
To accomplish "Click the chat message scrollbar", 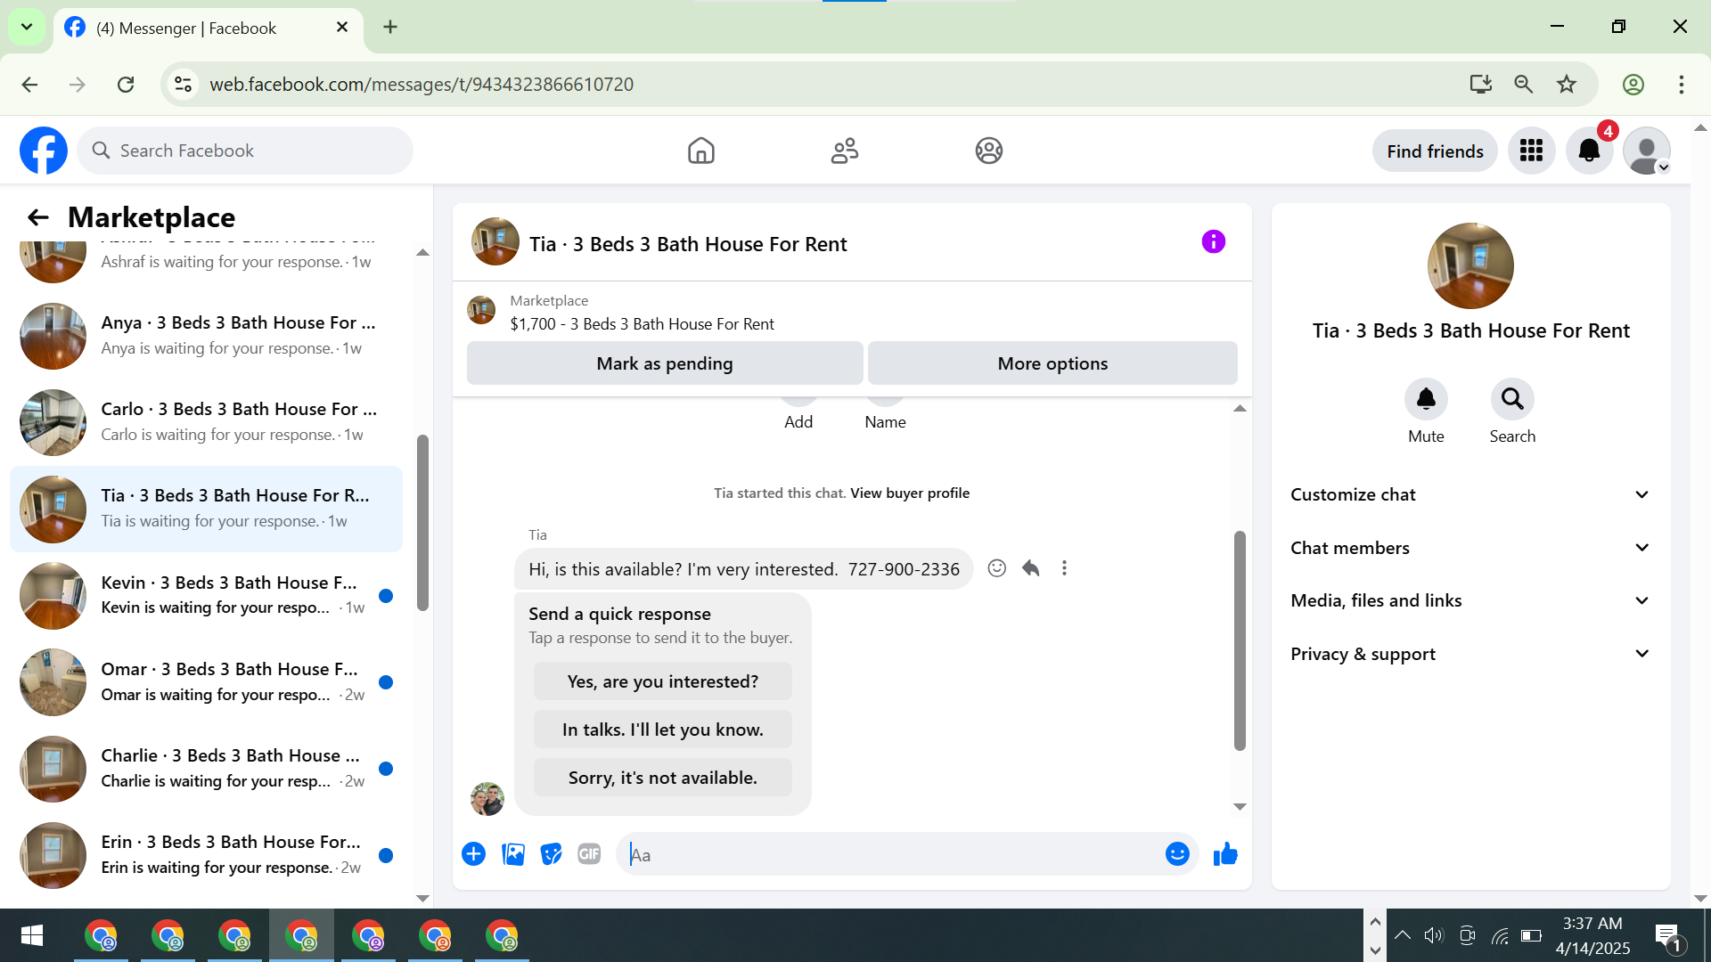I will [1240, 641].
